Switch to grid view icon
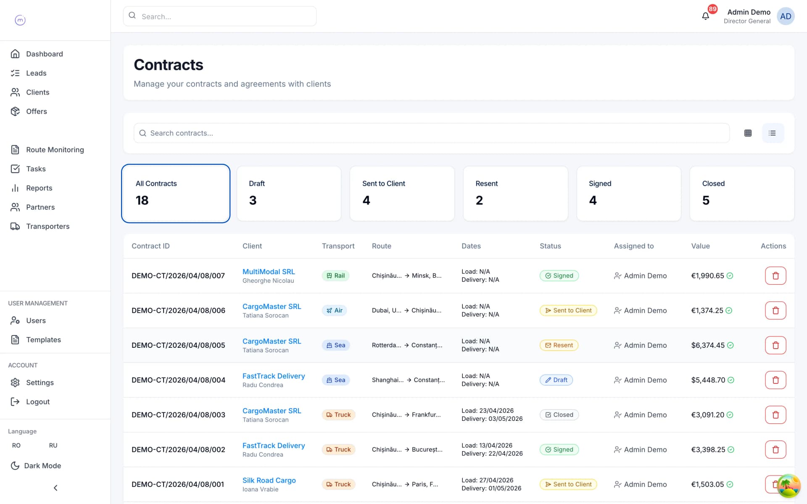The height and width of the screenshot is (504, 807). [x=748, y=133]
